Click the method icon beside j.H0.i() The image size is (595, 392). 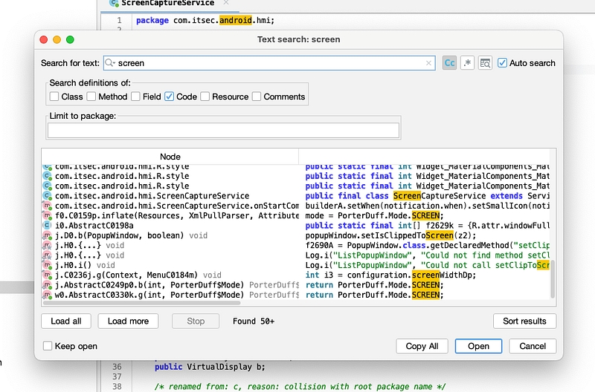pyautogui.click(x=48, y=265)
